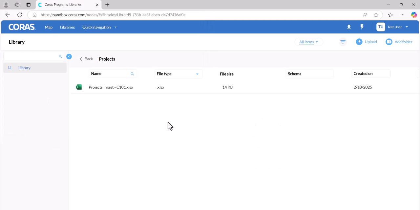Click the File size column header

point(227,74)
